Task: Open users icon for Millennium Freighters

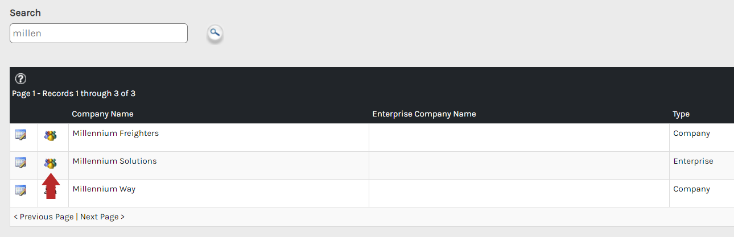Action: [x=51, y=136]
